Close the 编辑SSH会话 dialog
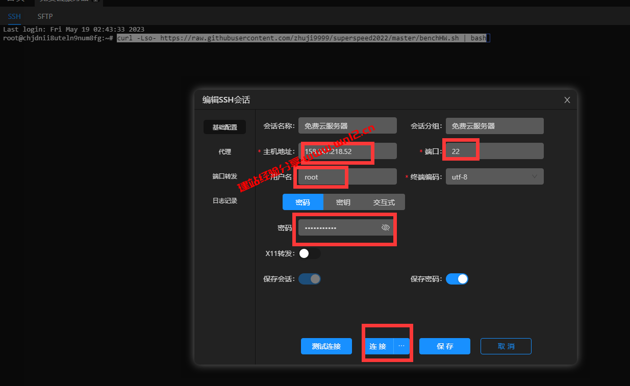 coord(567,100)
